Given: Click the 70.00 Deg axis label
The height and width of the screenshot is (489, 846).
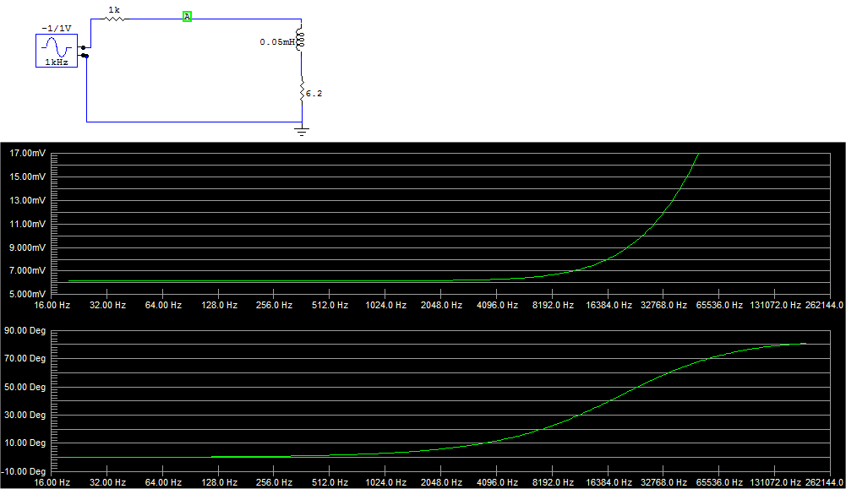Looking at the screenshot, I should coord(25,359).
